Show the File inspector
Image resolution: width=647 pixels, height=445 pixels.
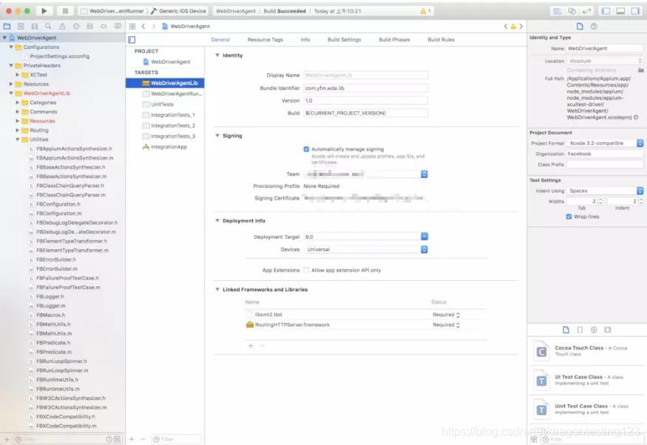580,27
